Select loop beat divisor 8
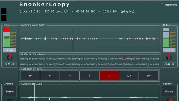179x101 pixels. [50, 75]
